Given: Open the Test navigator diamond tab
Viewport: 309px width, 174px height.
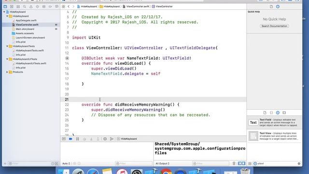Looking at the screenshot, I should (x=37, y=6).
